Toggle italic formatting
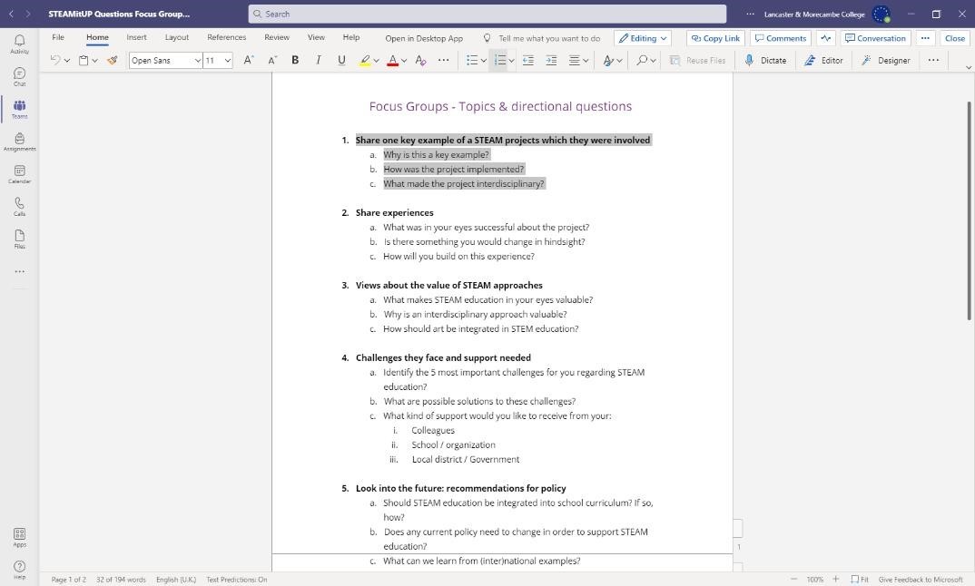The width and height of the screenshot is (975, 586). [x=318, y=61]
